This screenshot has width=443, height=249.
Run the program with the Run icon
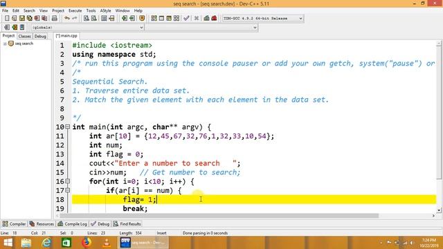click(x=161, y=19)
